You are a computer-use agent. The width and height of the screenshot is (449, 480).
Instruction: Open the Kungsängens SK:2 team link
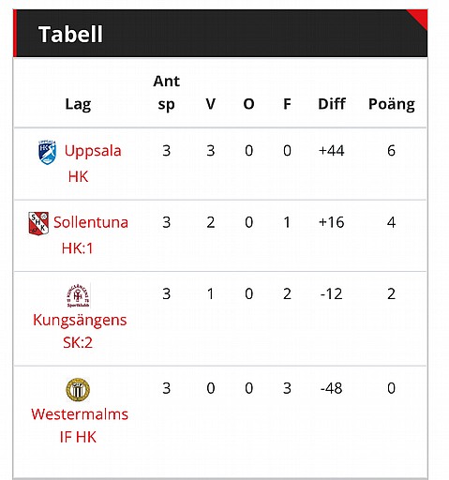tap(80, 331)
